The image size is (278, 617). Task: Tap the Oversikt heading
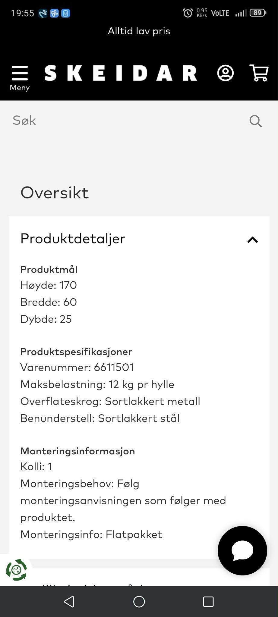[x=55, y=193]
